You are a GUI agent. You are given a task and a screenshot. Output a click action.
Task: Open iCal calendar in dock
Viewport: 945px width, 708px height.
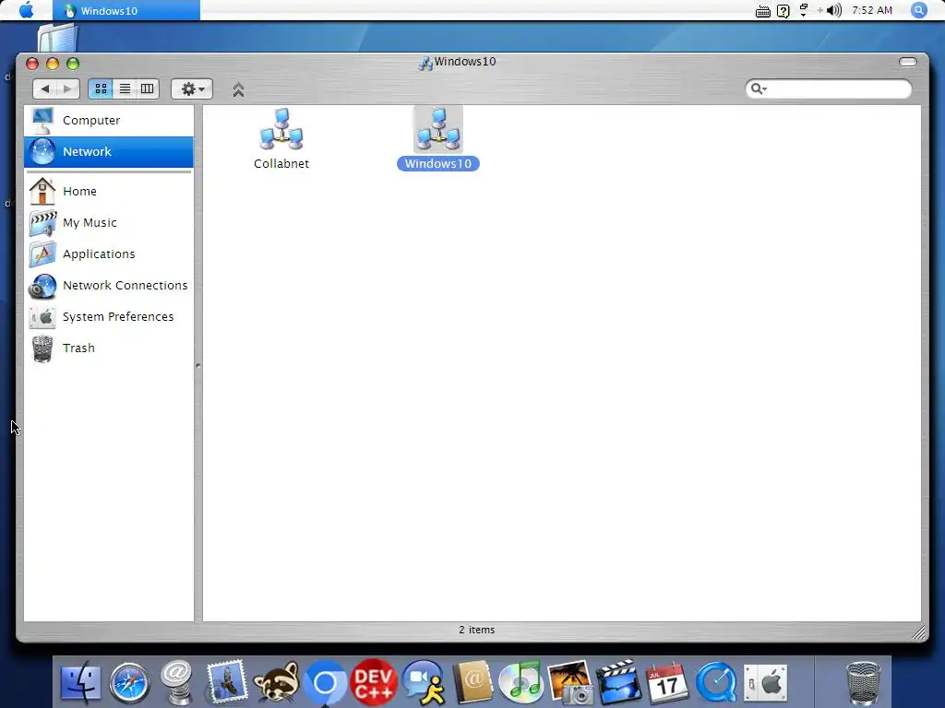tap(667, 683)
